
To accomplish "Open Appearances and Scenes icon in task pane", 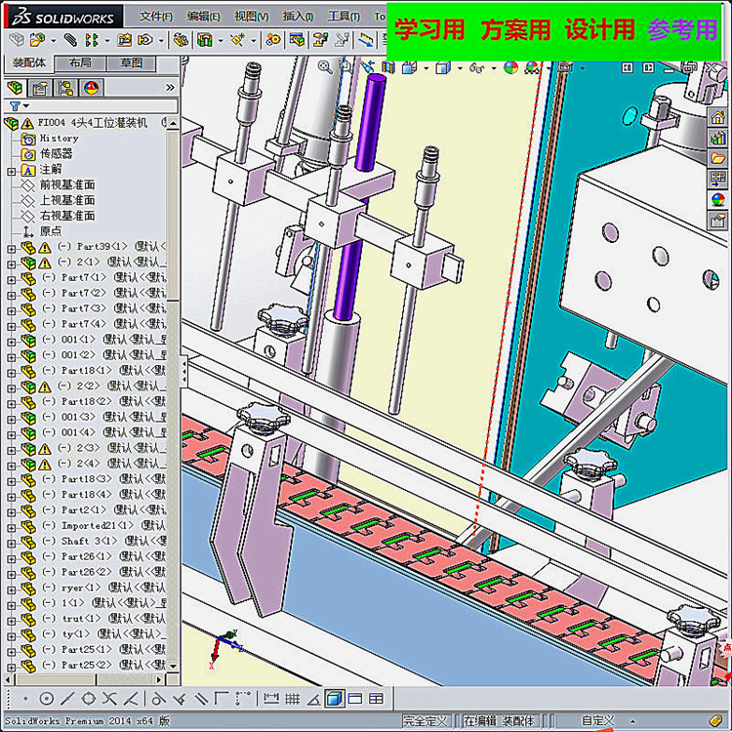I will (717, 199).
